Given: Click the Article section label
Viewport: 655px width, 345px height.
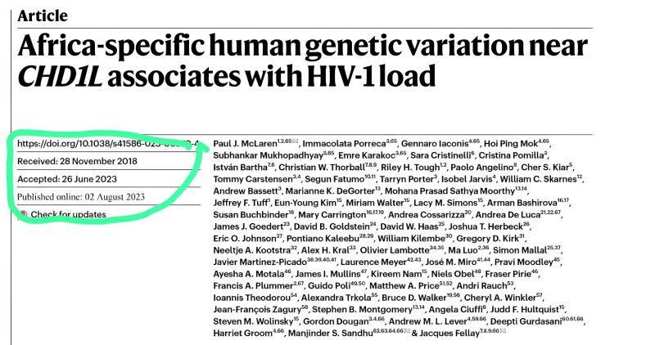Looking at the screenshot, I should point(42,16).
